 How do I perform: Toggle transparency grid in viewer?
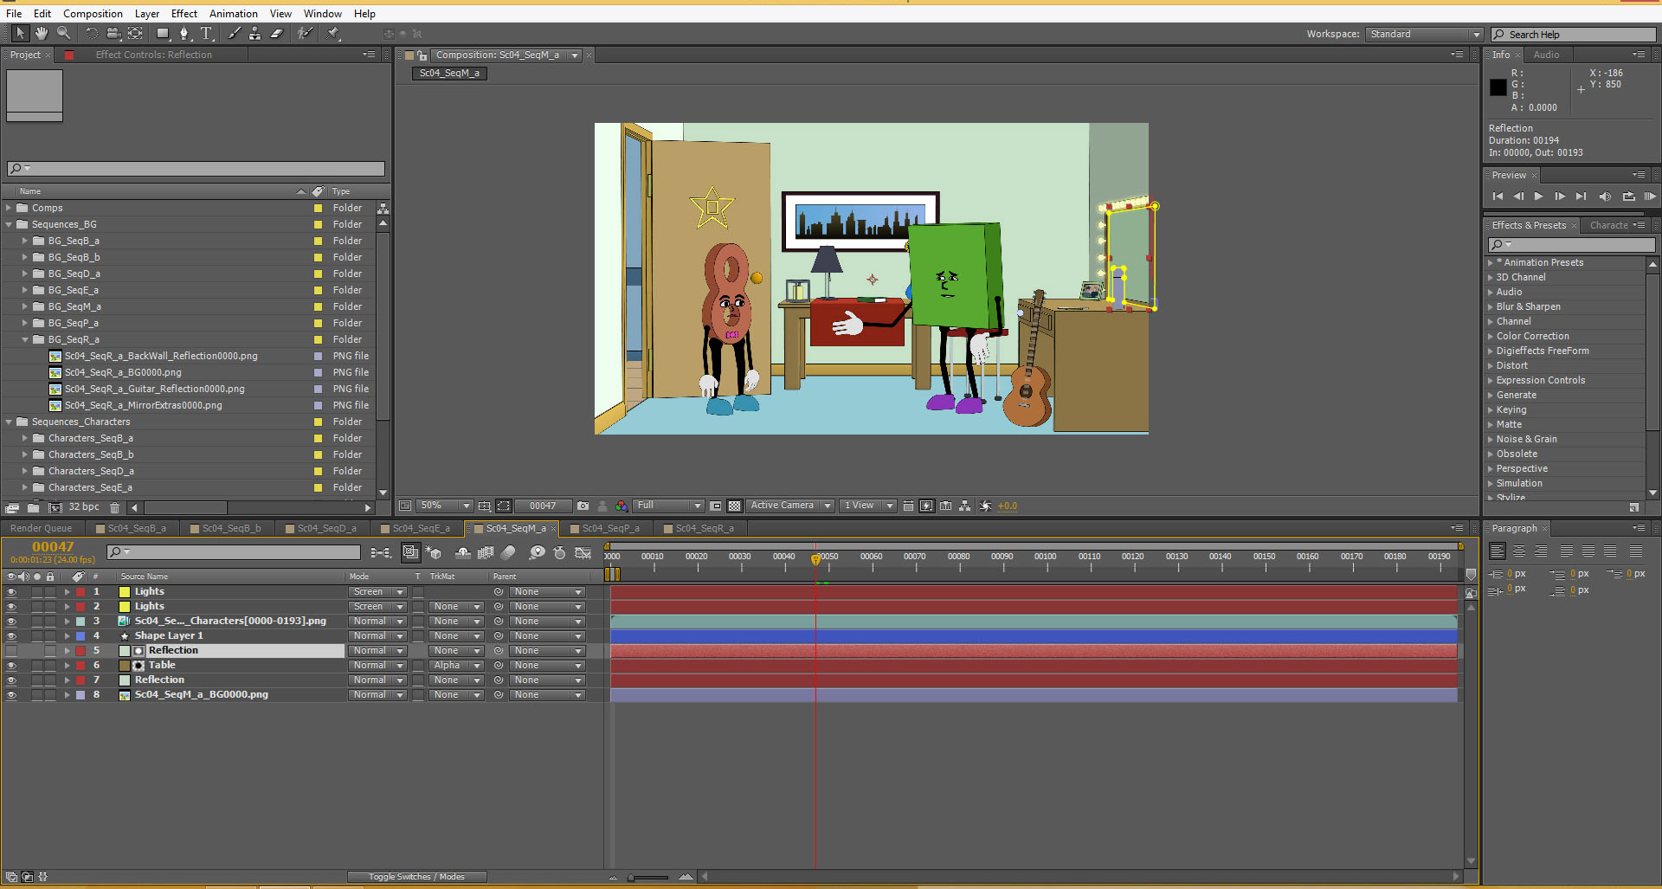735,506
